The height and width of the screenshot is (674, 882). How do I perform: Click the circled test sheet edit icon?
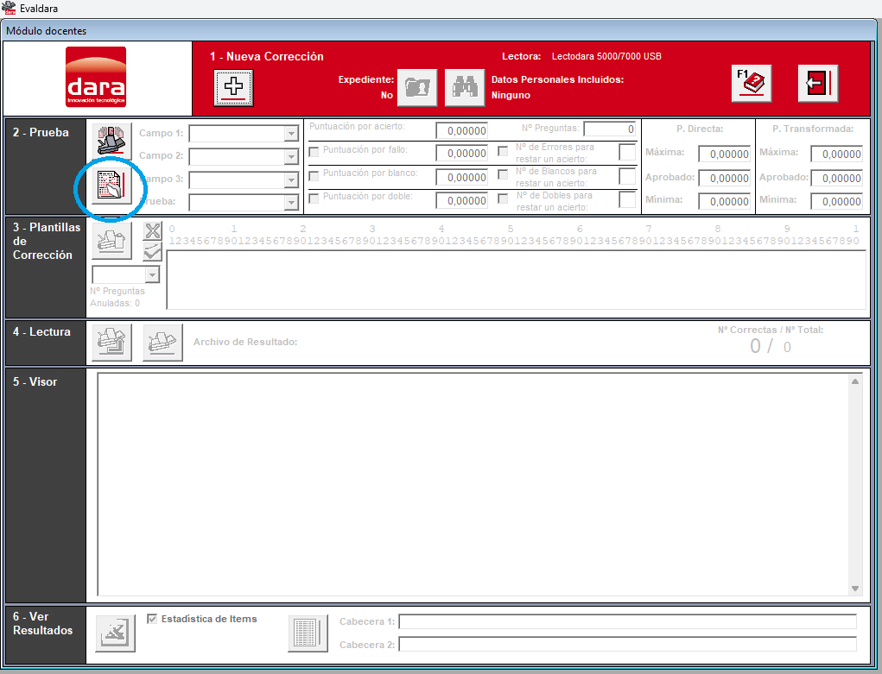(112, 186)
